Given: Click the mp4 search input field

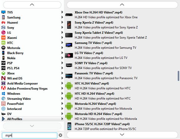Looking at the screenshot, I should pos(30,135).
